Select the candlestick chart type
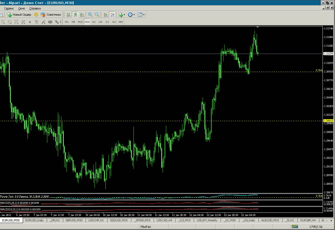This screenshot has width=335, height=230. click(x=75, y=15)
